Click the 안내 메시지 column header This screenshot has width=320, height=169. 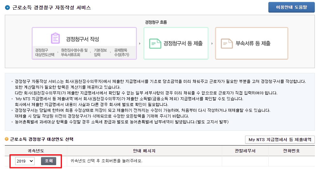pyautogui.click(x=144, y=151)
